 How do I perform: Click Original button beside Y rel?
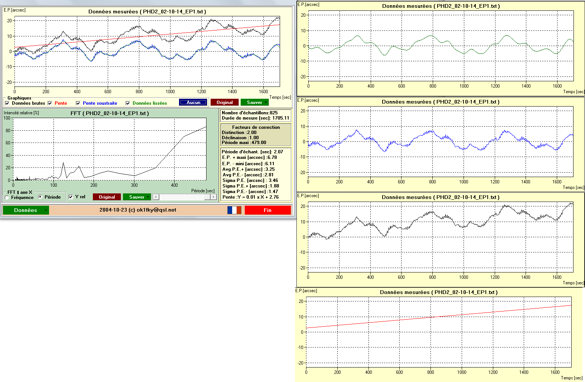[107, 197]
